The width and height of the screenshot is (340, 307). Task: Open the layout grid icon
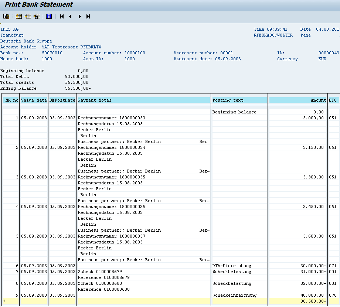[19, 16]
